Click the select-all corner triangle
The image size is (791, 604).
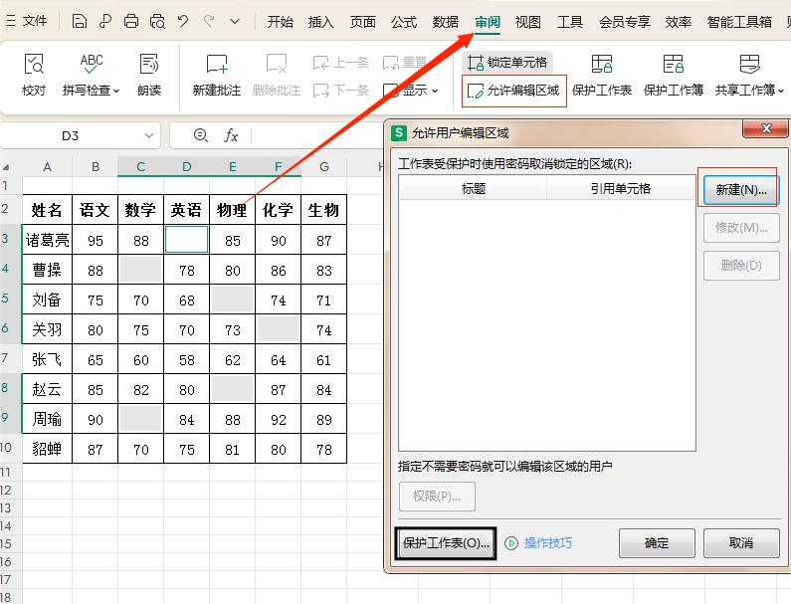(x=7, y=167)
